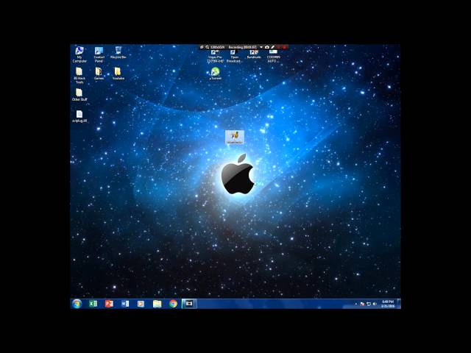This screenshot has height=353, width=471.
Task: Open the Recycle Bin icon
Action: 118,52
